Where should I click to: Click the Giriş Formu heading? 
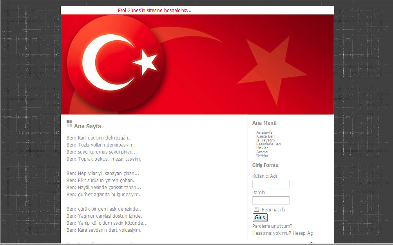click(265, 165)
